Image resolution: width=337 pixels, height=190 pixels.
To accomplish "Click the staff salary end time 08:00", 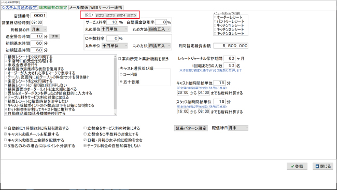I will [204, 111].
